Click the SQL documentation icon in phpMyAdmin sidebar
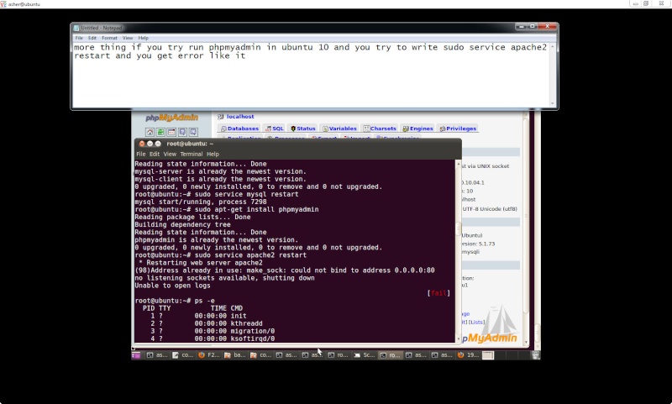The width and height of the screenshot is (672, 404). (x=193, y=132)
